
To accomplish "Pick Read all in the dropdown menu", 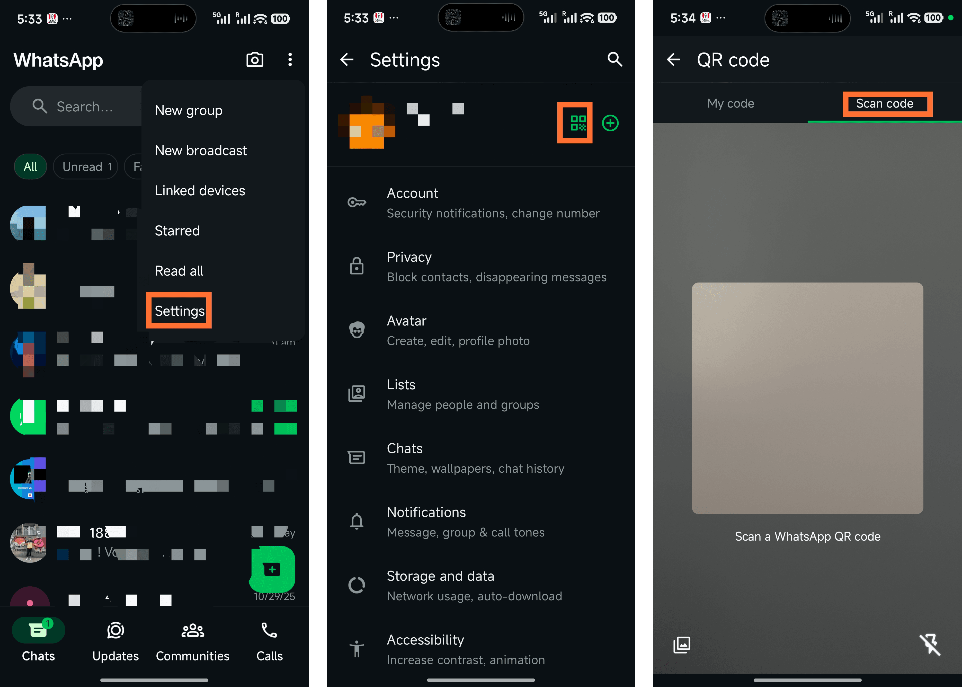I will 179,271.
